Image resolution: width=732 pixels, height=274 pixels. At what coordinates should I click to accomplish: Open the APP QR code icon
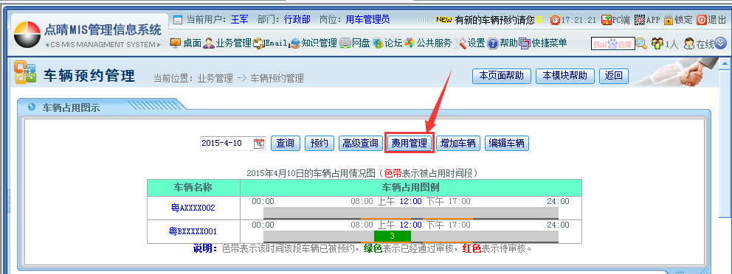(640, 20)
